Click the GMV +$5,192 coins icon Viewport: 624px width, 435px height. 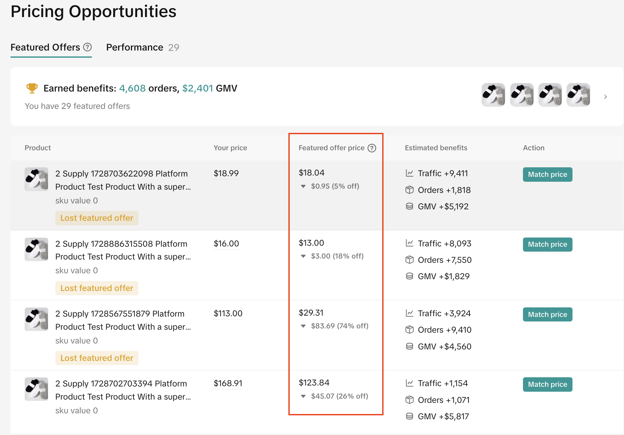(x=409, y=206)
